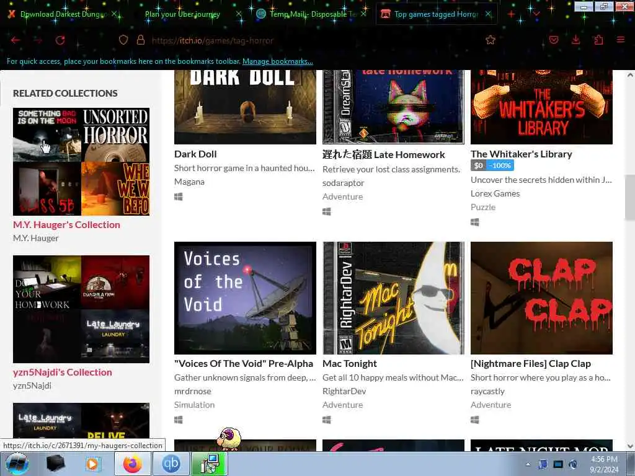Image resolution: width=635 pixels, height=476 pixels.
Task: Click "Voices Of The Void" Pre-Alpha title
Action: [243, 364]
